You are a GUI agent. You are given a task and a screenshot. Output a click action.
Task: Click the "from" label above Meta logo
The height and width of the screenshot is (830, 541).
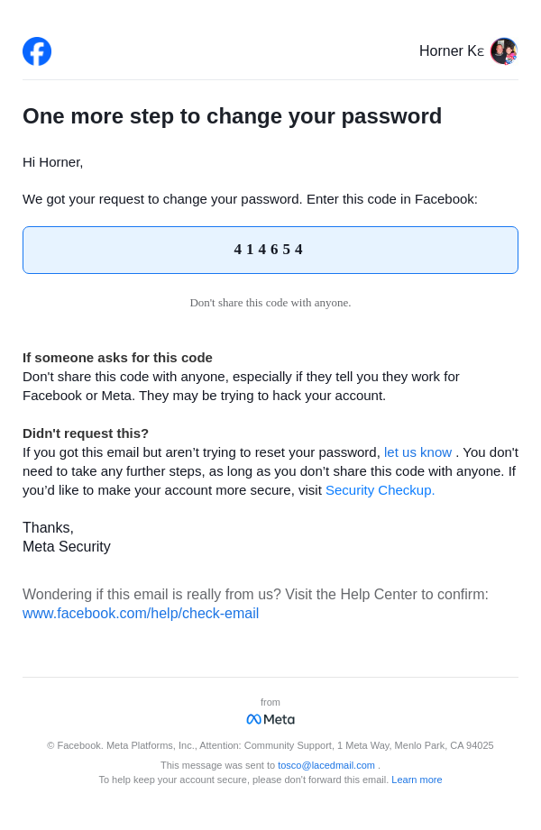click(270, 702)
